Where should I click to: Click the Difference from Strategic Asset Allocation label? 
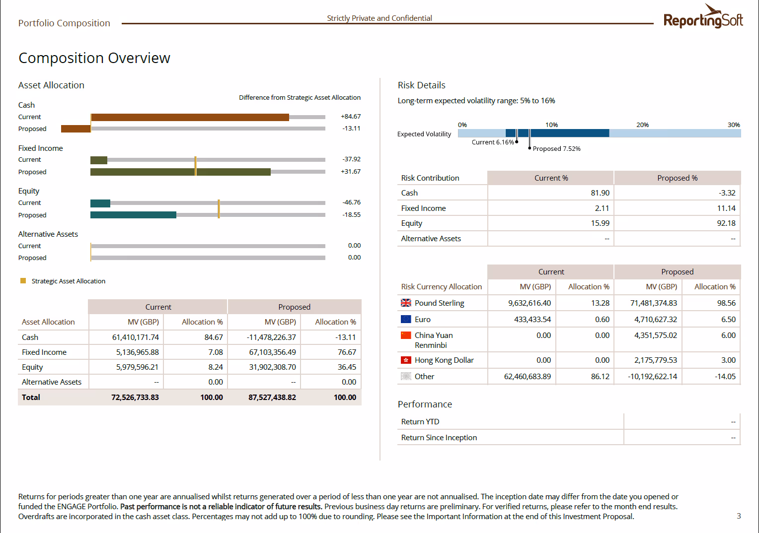pyautogui.click(x=300, y=97)
